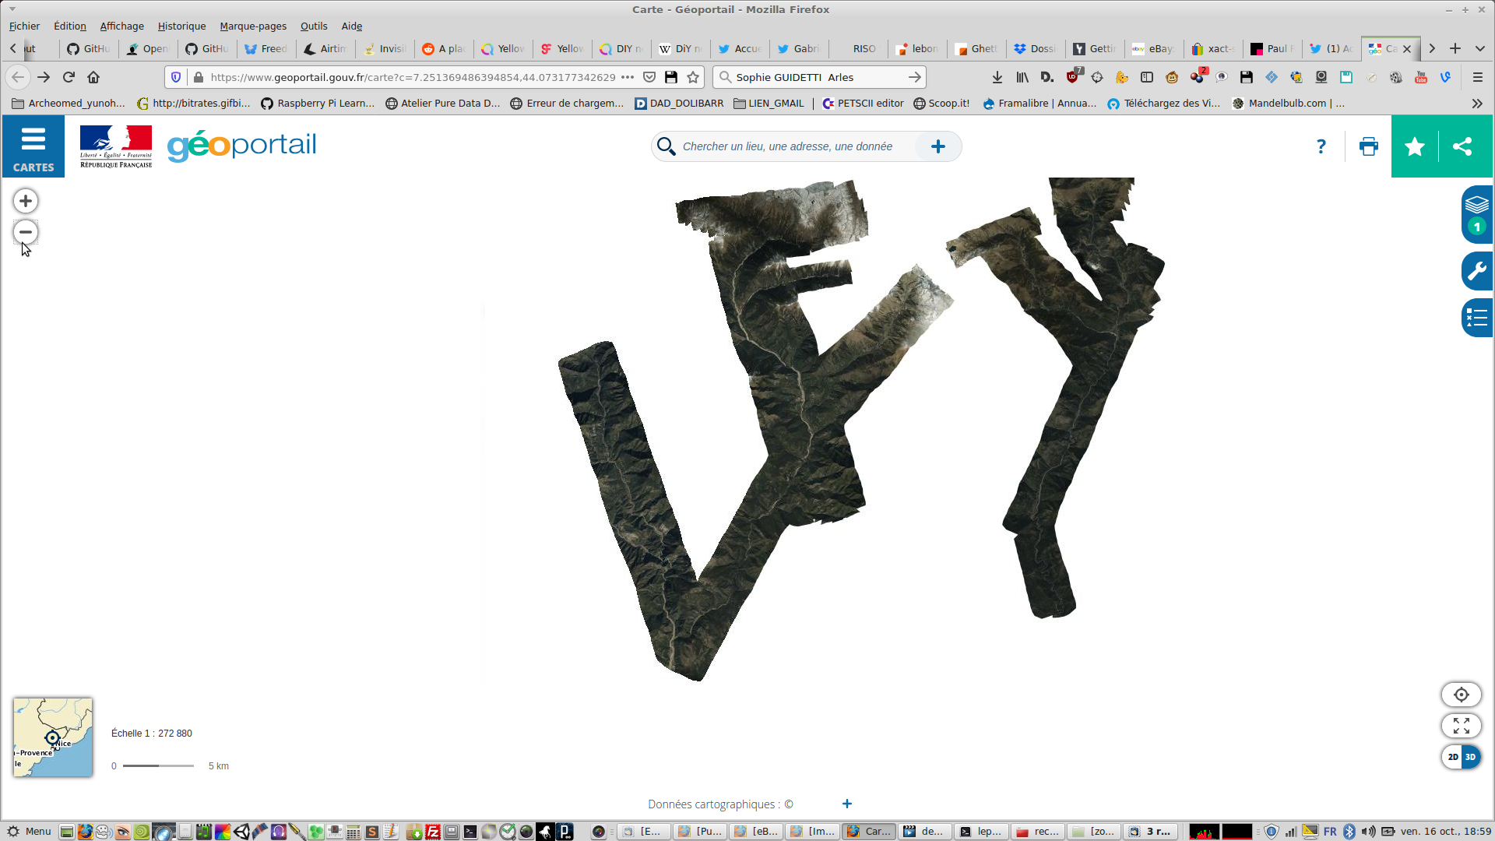
Task: Show more bookmarks with double chevron
Action: pyautogui.click(x=1476, y=104)
